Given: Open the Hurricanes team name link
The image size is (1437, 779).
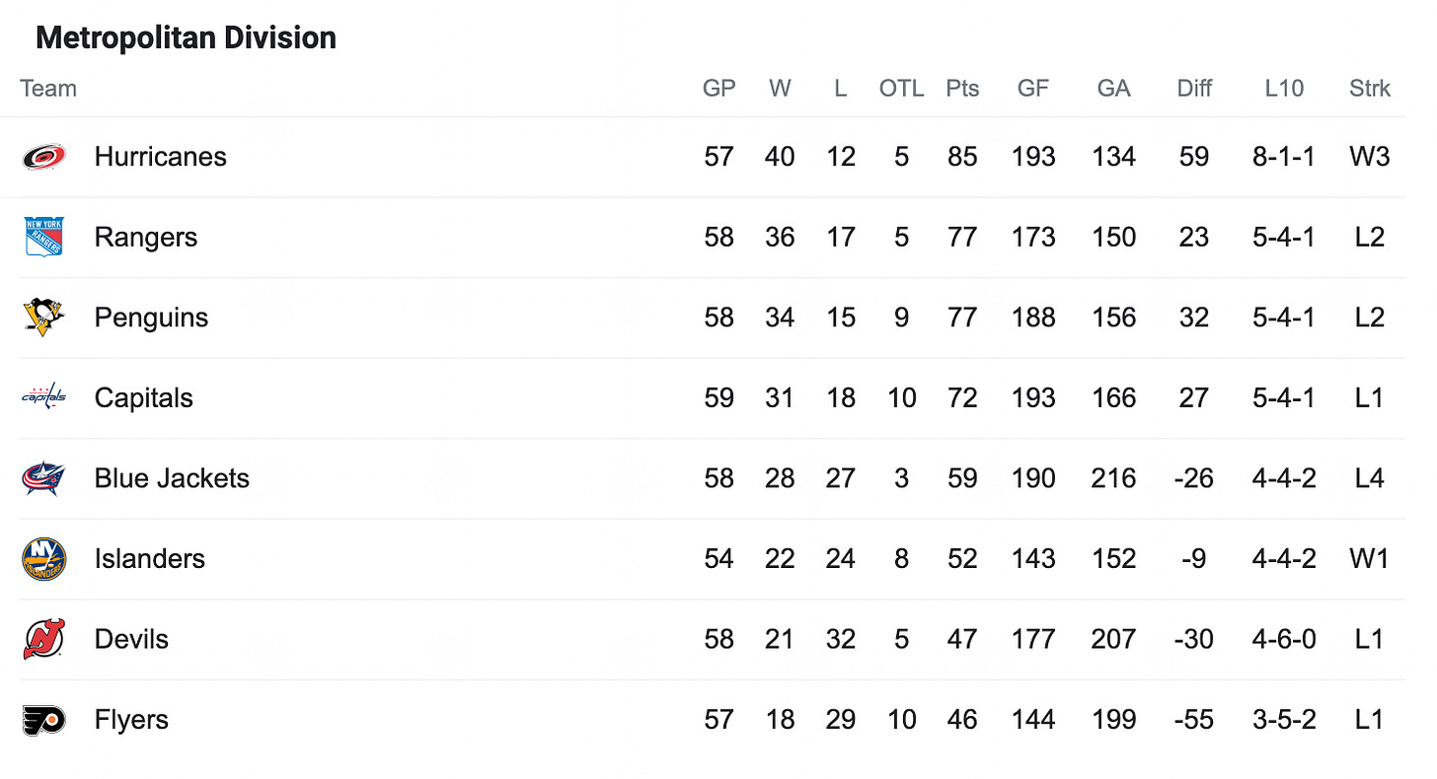Looking at the screenshot, I should tap(160, 157).
